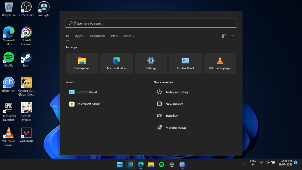This screenshot has width=302, height=170.
Task: Switch to the Documents search tab
Action: coord(97,36)
